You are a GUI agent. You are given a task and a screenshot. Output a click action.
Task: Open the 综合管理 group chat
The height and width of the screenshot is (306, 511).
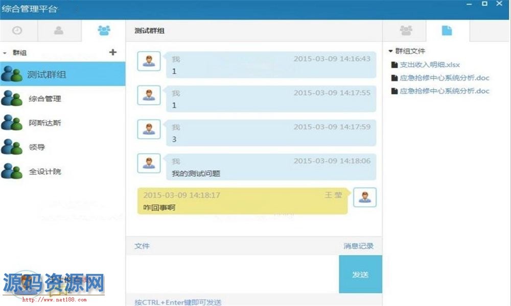[x=45, y=98]
